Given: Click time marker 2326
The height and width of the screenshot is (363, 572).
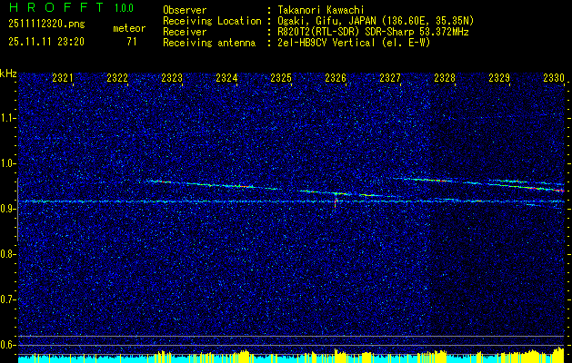Looking at the screenshot, I should pos(336,77).
